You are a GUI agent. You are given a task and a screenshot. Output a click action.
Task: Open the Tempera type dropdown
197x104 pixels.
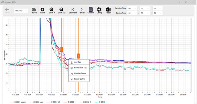(x=21, y=11)
